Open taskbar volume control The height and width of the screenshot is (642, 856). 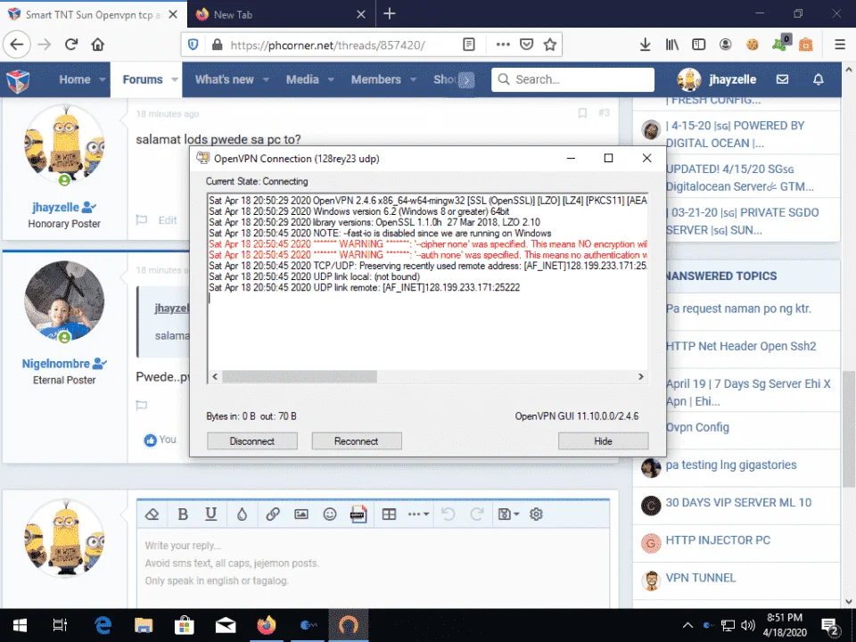(x=748, y=625)
